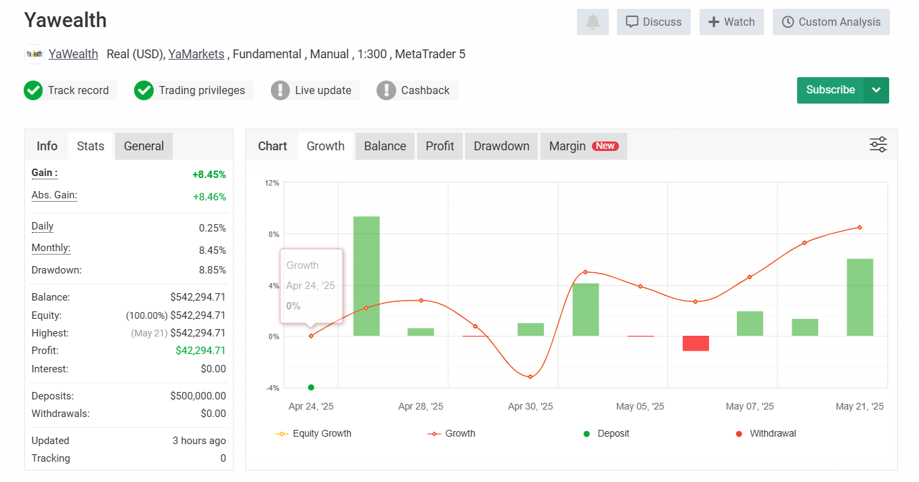
Task: Click the YaWealth logo avatar
Action: (35, 54)
